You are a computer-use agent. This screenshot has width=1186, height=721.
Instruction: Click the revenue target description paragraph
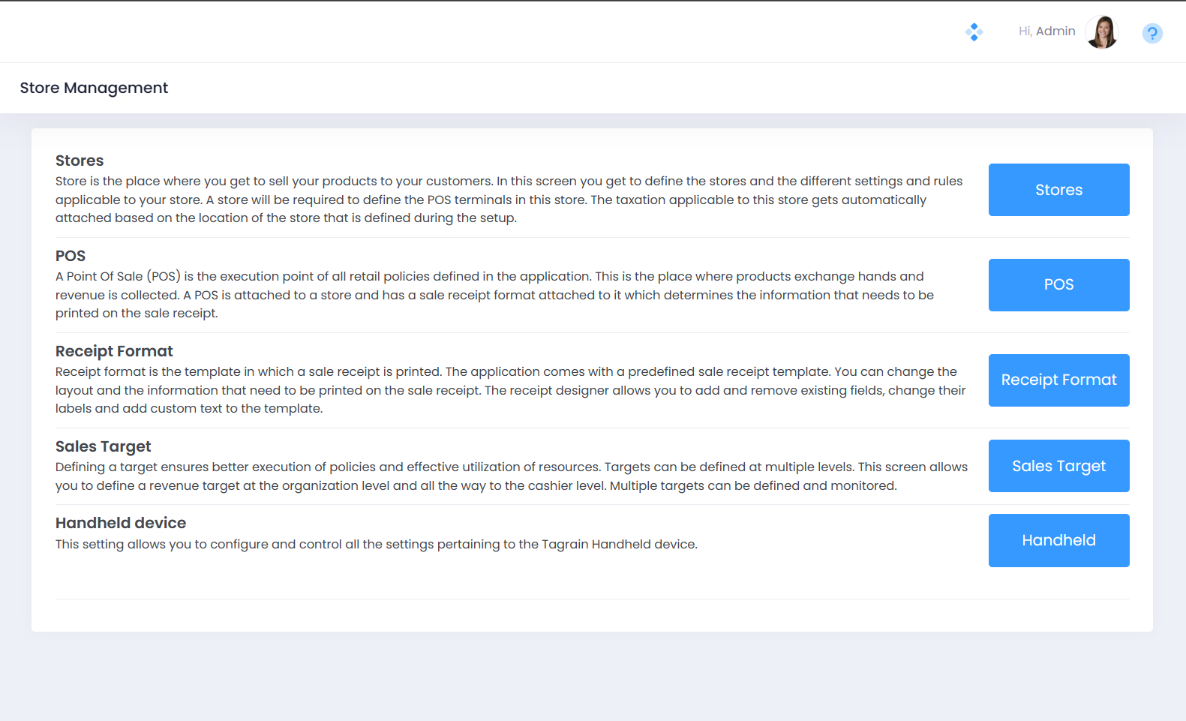[x=512, y=476]
